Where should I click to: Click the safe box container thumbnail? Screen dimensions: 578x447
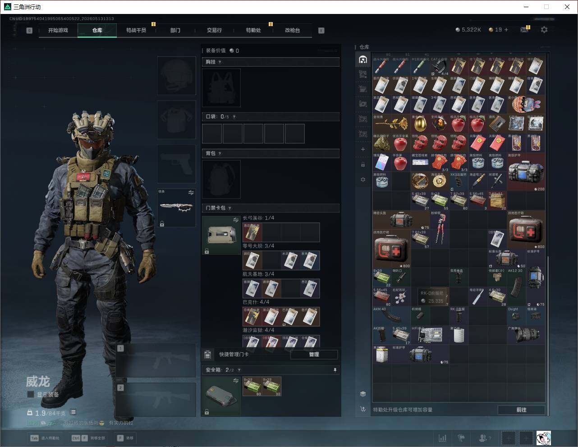tap(221, 396)
